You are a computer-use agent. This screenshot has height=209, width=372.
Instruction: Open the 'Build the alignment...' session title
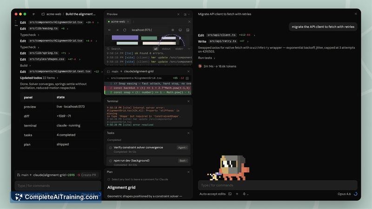point(80,14)
